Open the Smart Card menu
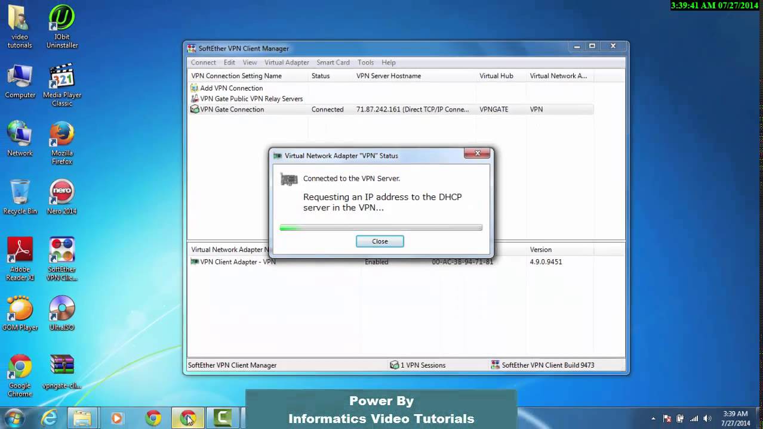Viewport: 763px width, 429px height. tap(333, 63)
